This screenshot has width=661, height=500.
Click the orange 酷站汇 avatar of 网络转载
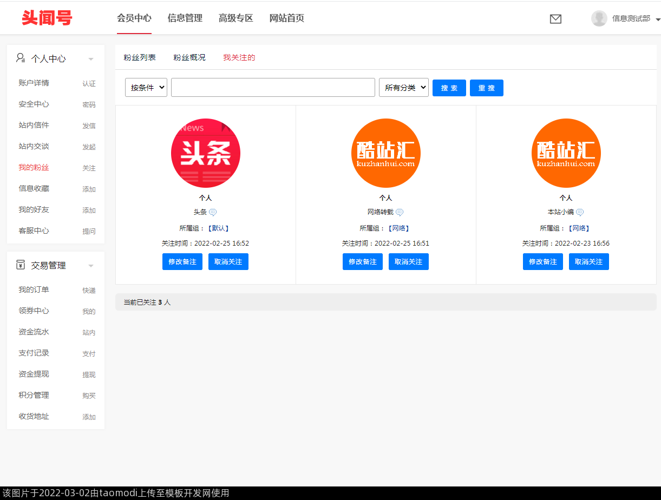coord(386,153)
